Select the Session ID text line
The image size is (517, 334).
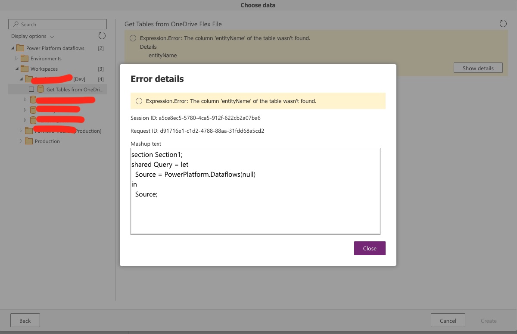[x=196, y=118]
